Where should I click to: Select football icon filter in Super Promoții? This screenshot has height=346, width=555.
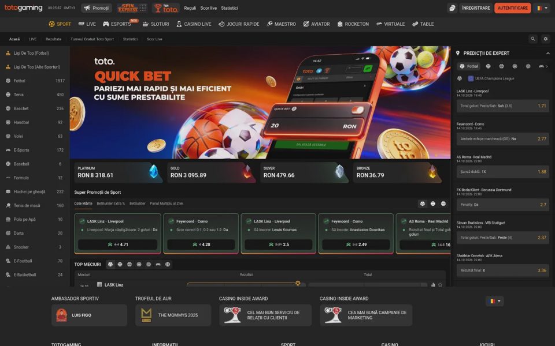(422, 204)
